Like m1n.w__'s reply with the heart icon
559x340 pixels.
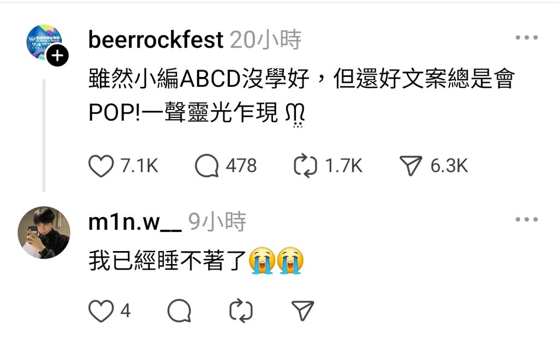[101, 311]
